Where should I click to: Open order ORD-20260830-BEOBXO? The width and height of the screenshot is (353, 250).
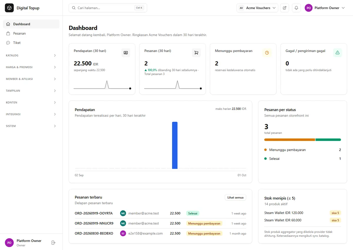(94, 233)
